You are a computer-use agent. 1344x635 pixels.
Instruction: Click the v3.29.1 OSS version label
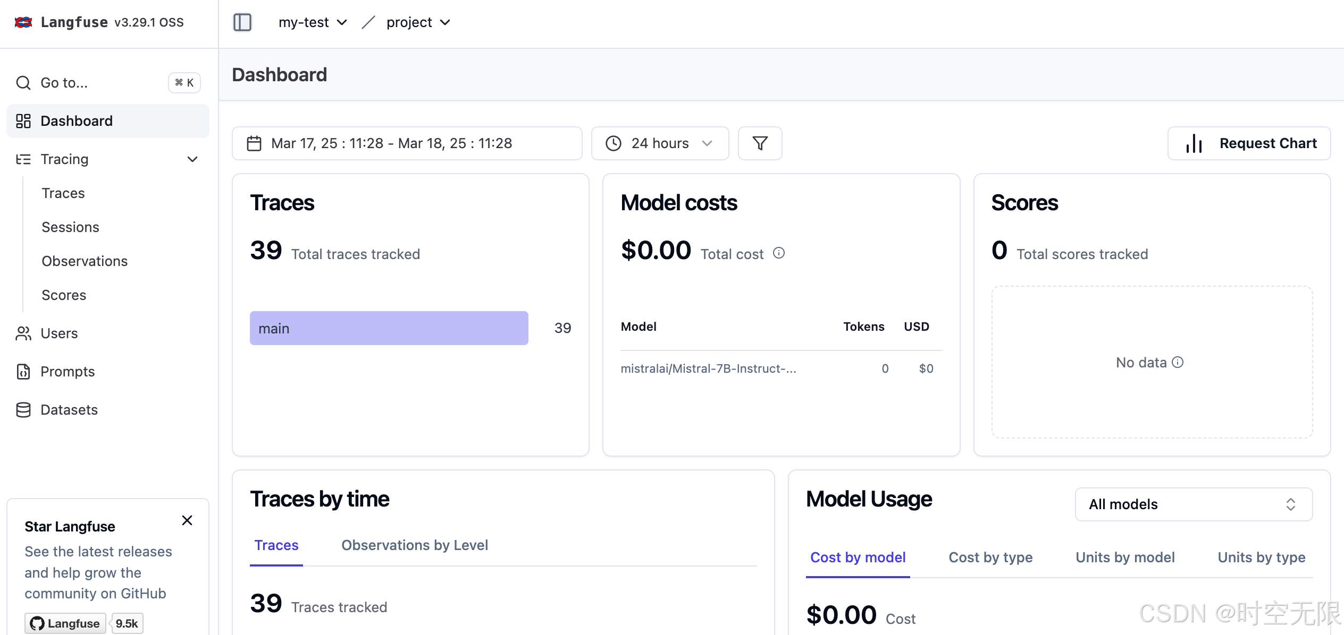(149, 22)
